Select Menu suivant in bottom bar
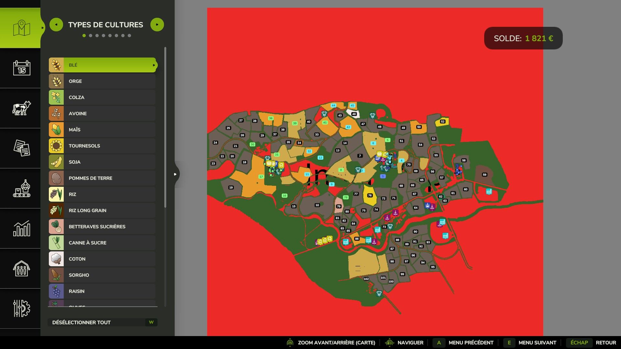This screenshot has width=621, height=349. [537, 343]
